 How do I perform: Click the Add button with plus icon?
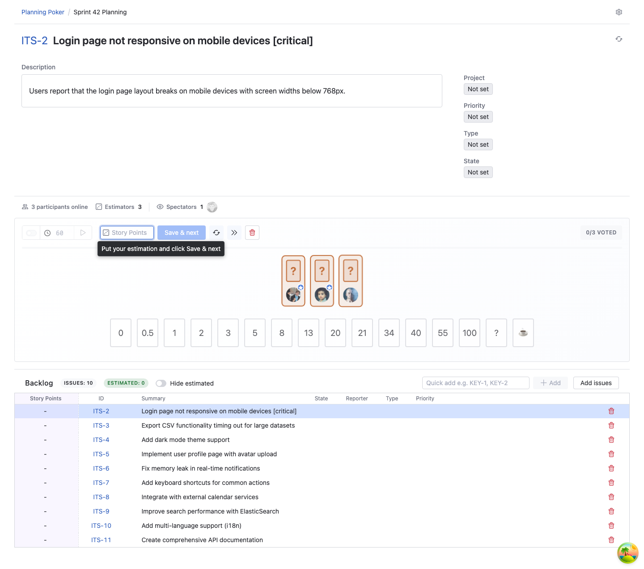tap(551, 383)
